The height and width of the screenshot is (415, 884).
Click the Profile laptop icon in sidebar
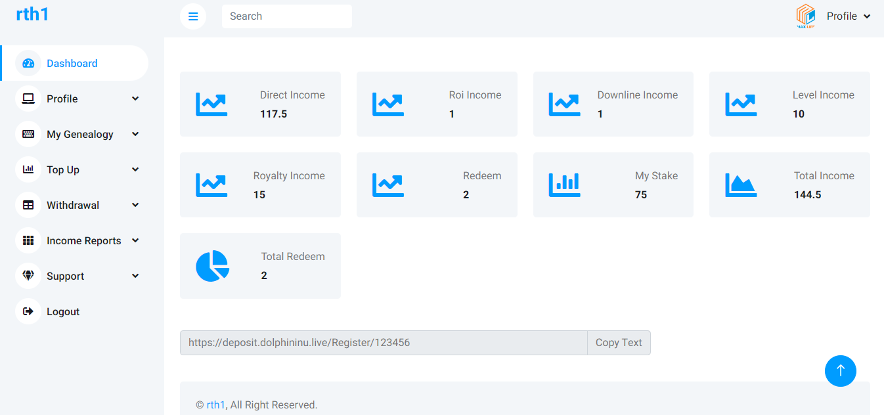click(x=28, y=99)
